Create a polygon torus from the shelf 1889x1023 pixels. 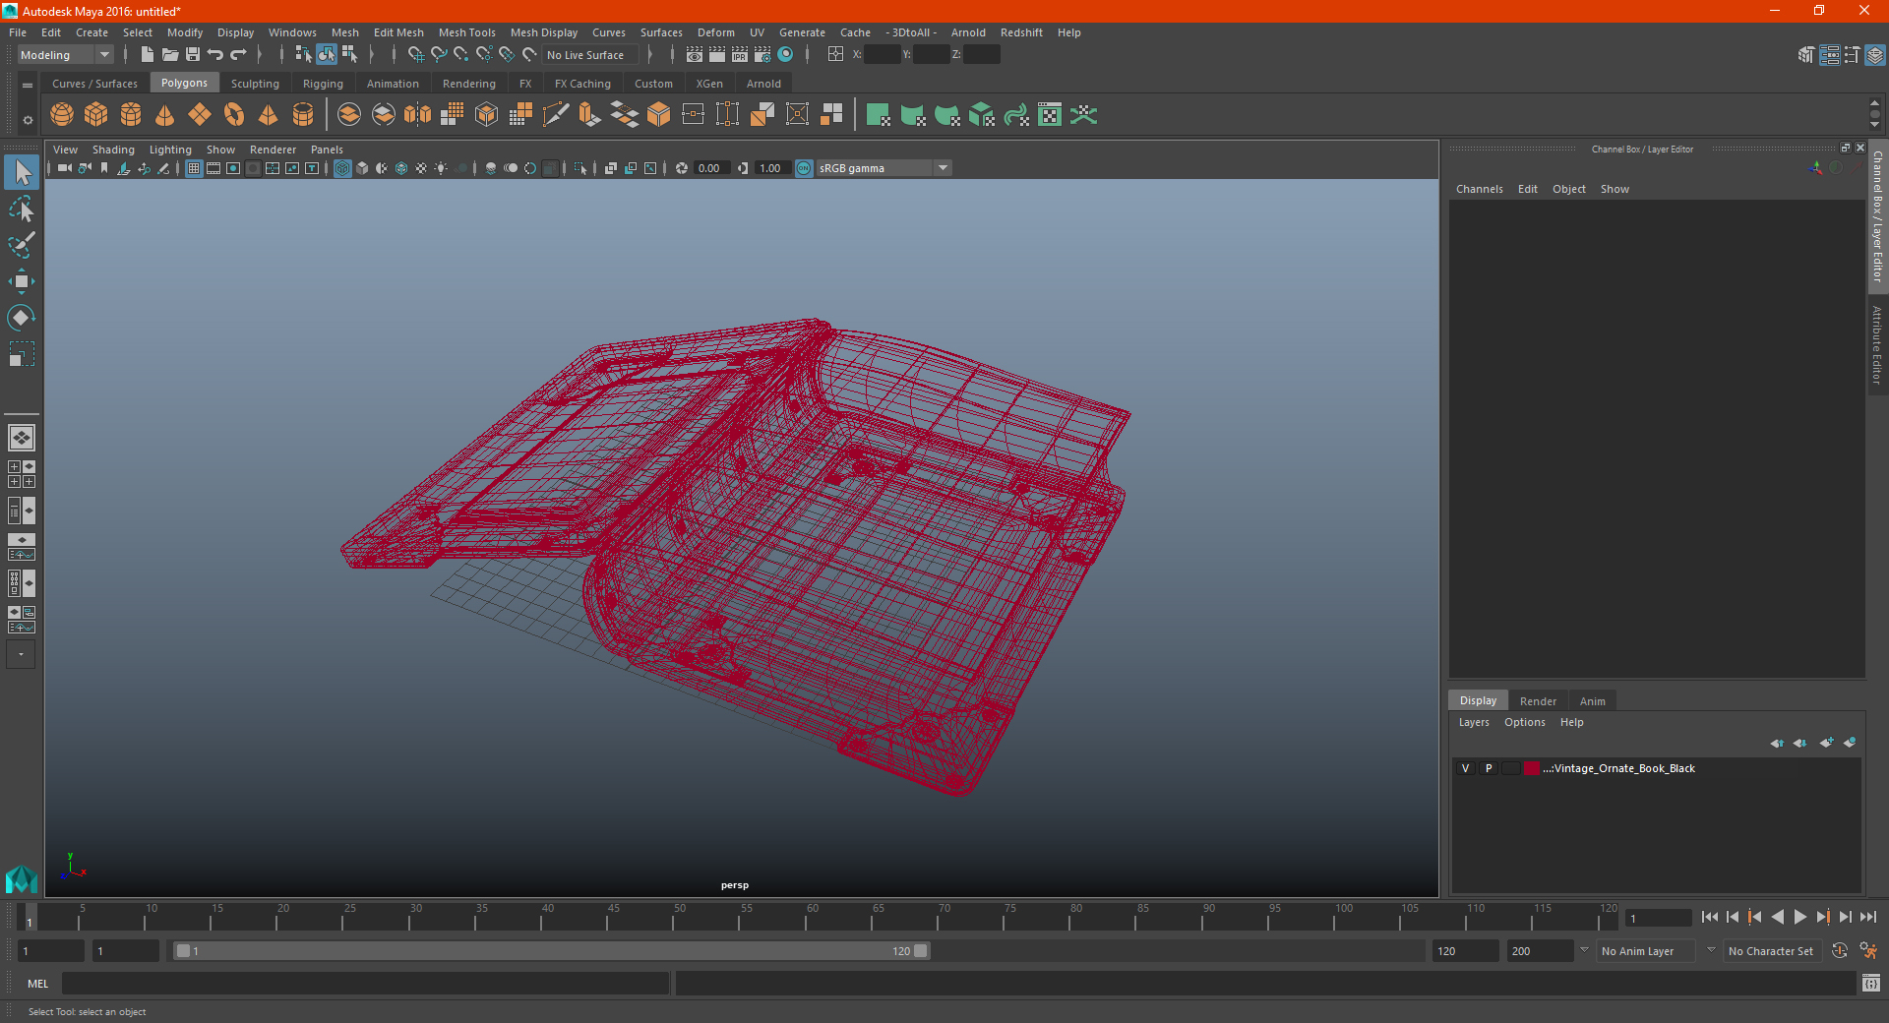pos(234,115)
